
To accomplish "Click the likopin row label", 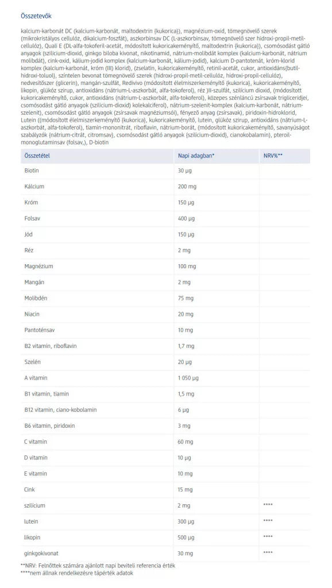I will [32, 537].
